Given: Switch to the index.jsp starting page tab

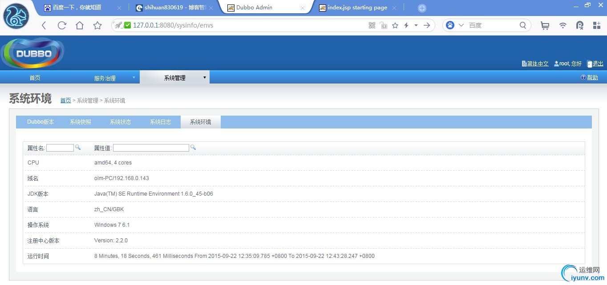Looking at the screenshot, I should (357, 8).
